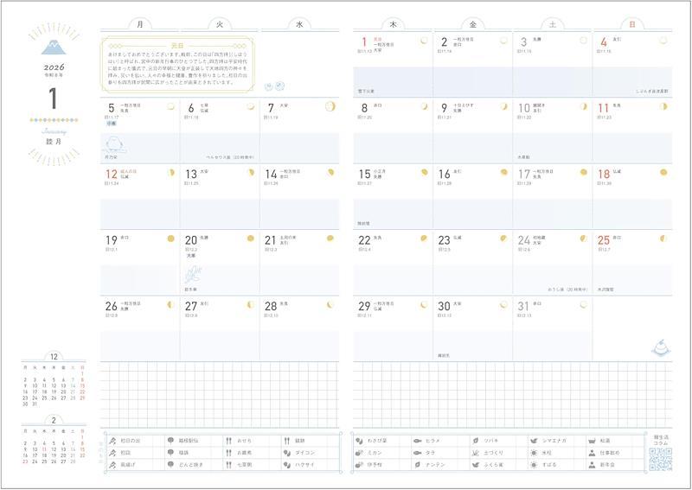Click the moon phase icon on January 25
Viewport: 692px width, 490px height.
tap(663, 239)
